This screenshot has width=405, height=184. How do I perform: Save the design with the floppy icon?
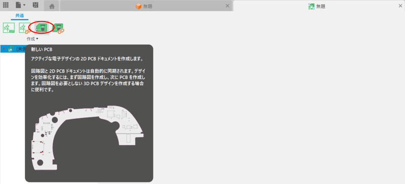click(35, 5)
